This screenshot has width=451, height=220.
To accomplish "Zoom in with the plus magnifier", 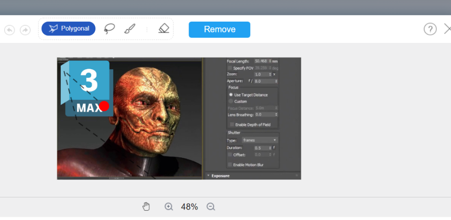I will pyautogui.click(x=169, y=206).
